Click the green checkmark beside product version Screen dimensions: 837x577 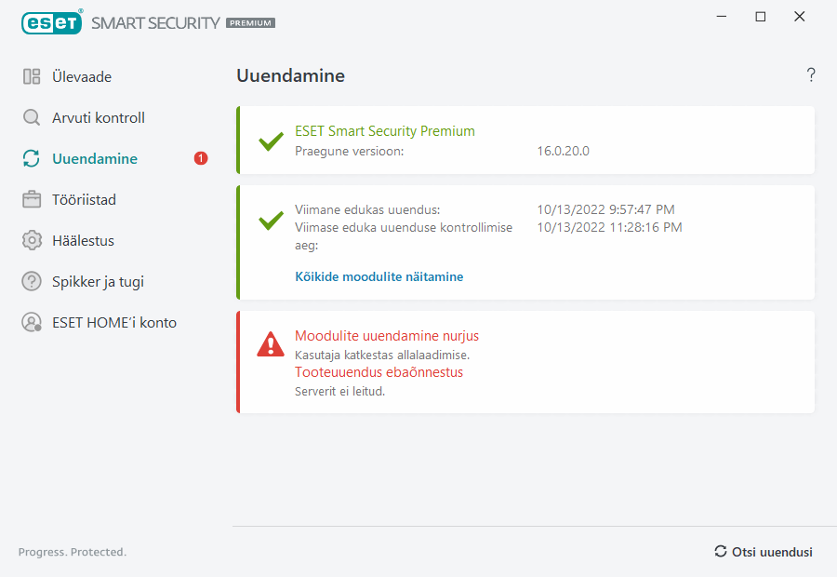coord(271,141)
